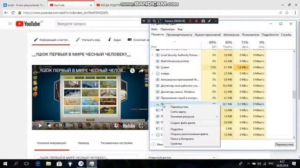Select Диспетчер окон рабочего стола row
Image resolution: width=300 pixels, height=168 pixels.
(208, 86)
